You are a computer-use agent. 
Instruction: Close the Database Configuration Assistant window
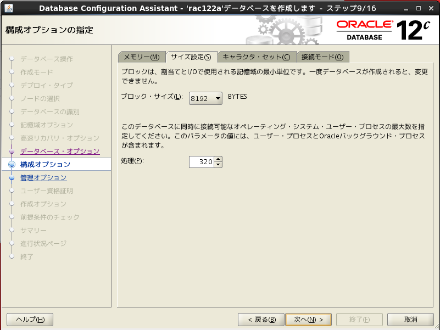pos(431,8)
